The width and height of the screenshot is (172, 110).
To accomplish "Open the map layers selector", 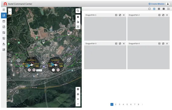I will coord(78,89).
